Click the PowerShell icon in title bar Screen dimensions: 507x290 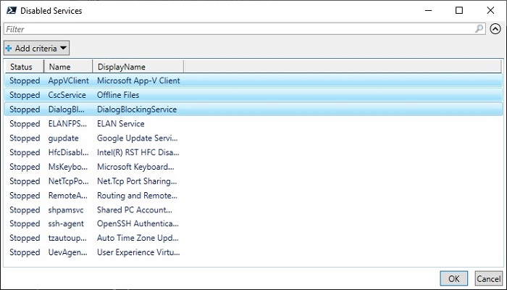pos(11,11)
